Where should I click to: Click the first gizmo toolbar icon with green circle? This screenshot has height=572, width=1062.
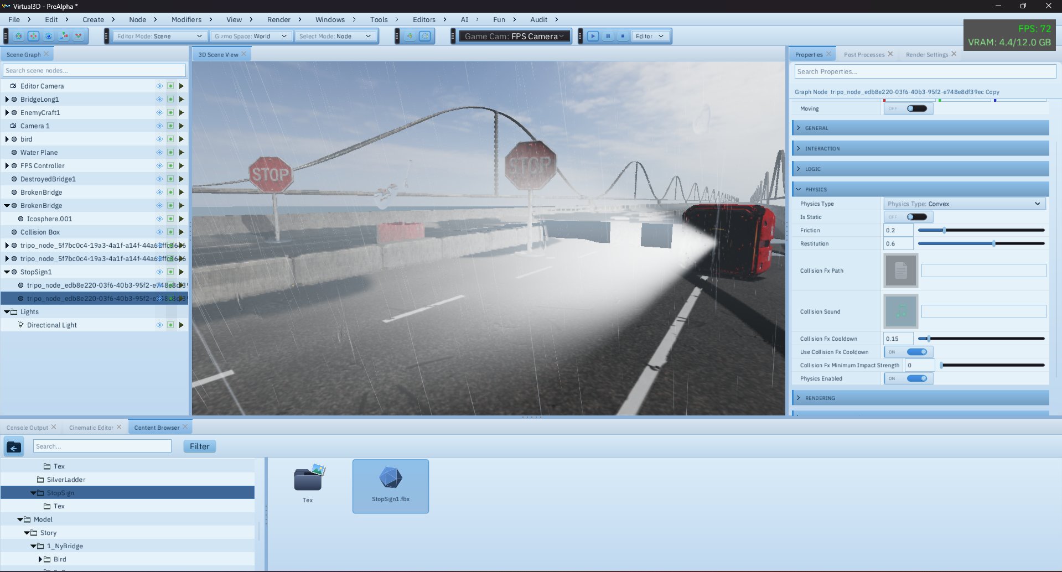click(19, 36)
